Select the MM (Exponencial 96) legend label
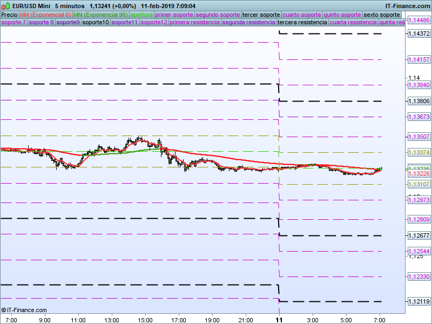 coord(100,15)
